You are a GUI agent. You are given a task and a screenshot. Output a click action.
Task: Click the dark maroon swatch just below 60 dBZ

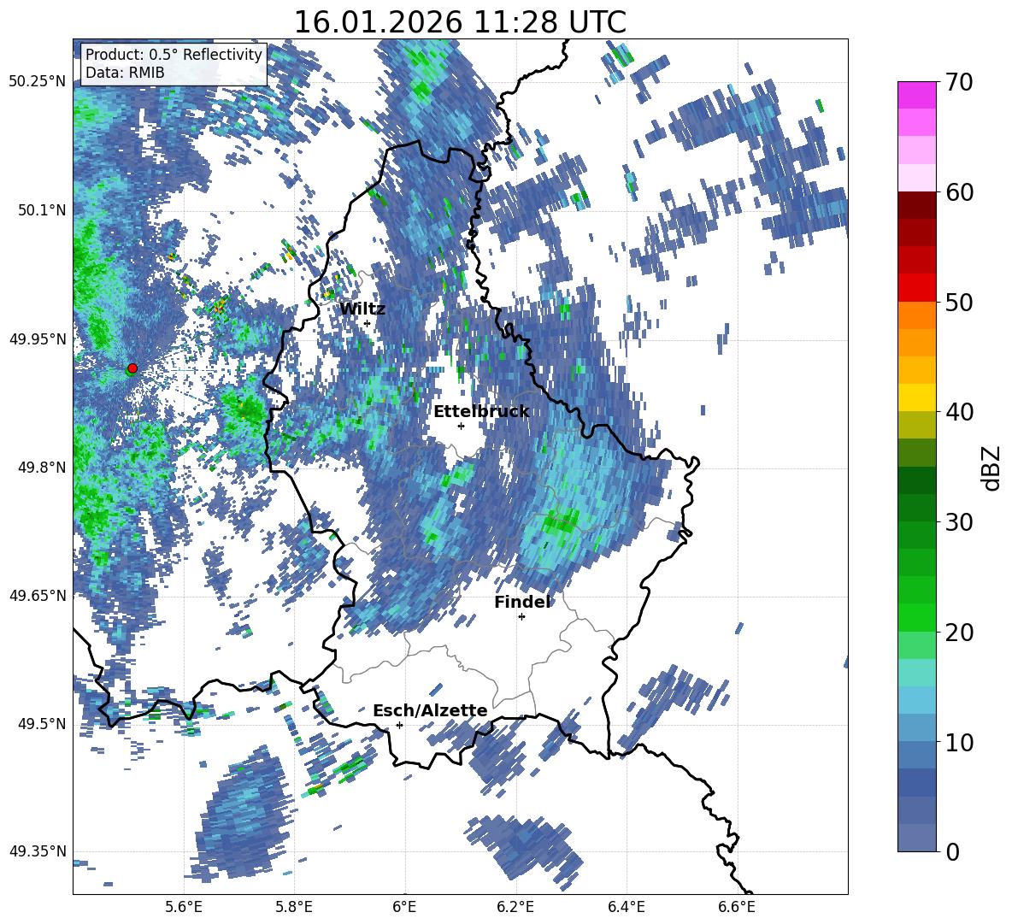tap(916, 205)
